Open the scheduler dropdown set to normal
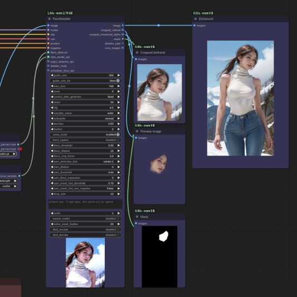Image resolution: width=297 pixels, height=297 pixels. click(x=85, y=119)
